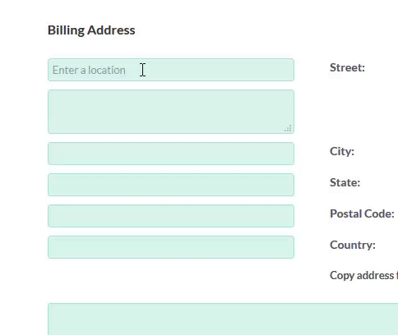This screenshot has height=335, width=398.
Task: Activate the field aligned with Country label
Action: coord(171,247)
